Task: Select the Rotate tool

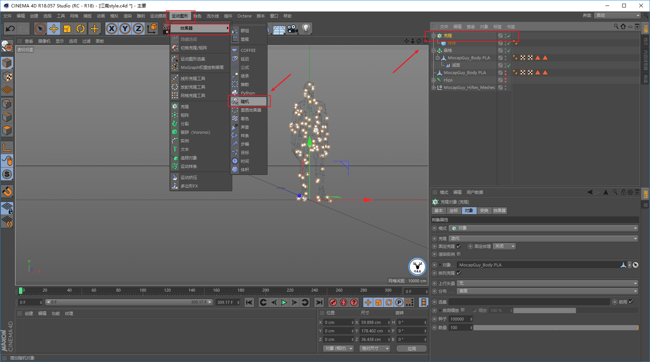Action: (81, 29)
